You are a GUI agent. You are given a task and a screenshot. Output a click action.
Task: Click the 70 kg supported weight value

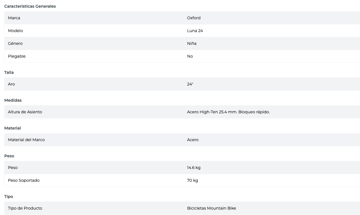point(193,180)
